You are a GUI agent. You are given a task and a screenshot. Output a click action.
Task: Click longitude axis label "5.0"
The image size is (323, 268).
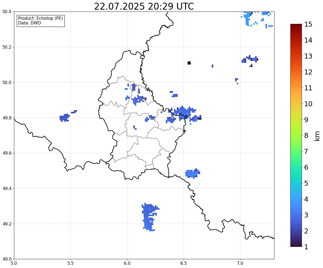pos(14,263)
